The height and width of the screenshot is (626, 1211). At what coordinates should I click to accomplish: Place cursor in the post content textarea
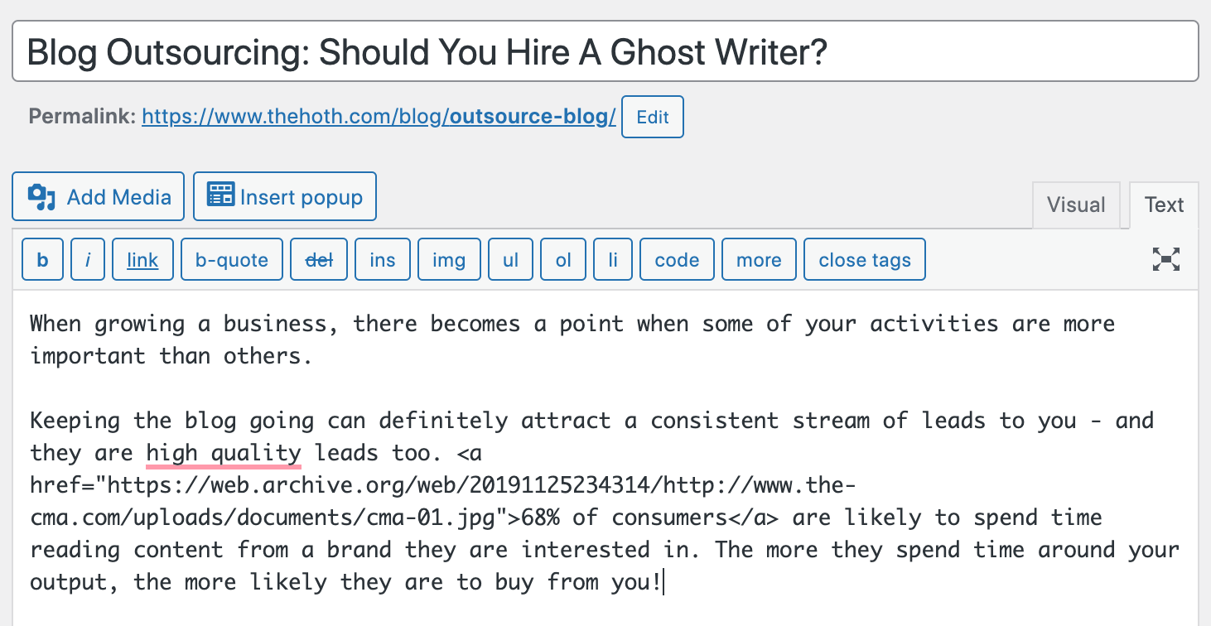click(x=605, y=458)
